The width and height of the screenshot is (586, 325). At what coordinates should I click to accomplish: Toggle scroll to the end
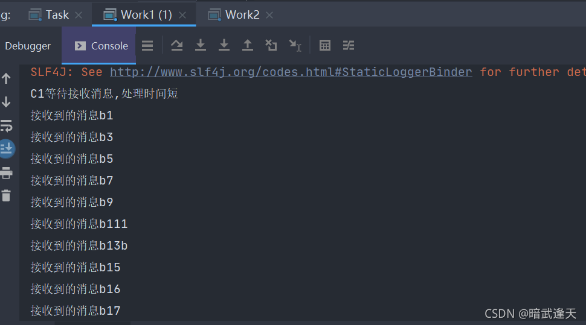(x=7, y=149)
